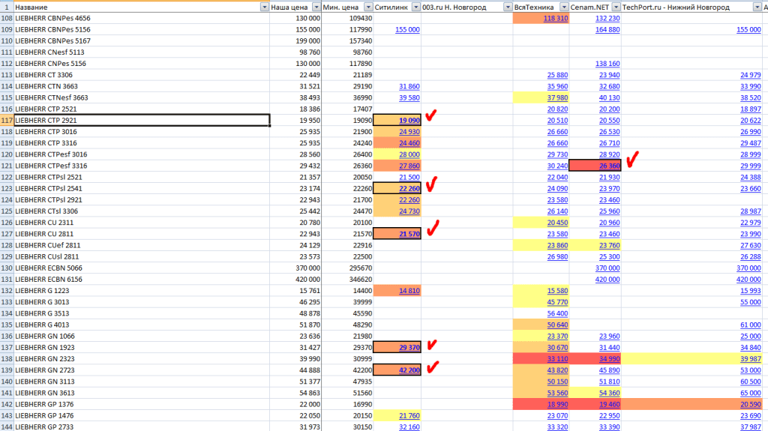Open the Ситилинк link 28 000

(x=409, y=154)
